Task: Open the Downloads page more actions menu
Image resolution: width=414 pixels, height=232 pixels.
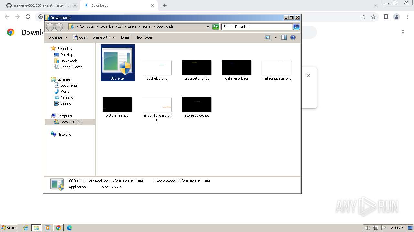Action: tap(403, 32)
